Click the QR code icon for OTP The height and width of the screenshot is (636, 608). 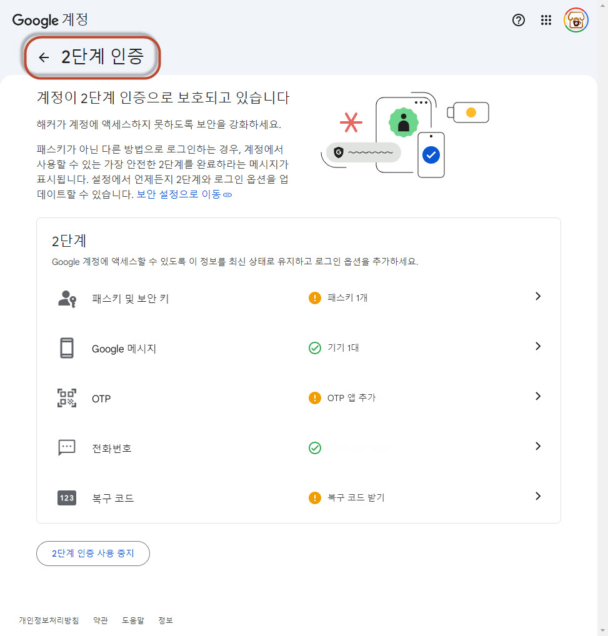pyautogui.click(x=67, y=398)
